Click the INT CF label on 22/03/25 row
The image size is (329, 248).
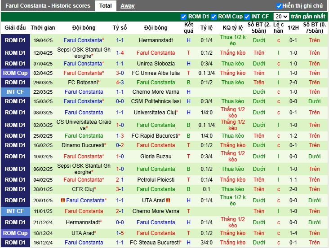pos(15,91)
